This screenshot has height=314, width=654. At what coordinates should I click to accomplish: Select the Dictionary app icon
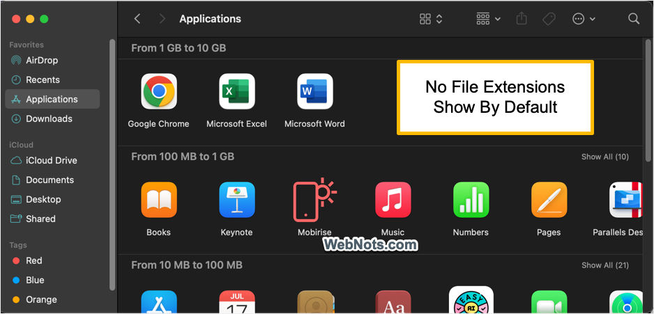(393, 302)
